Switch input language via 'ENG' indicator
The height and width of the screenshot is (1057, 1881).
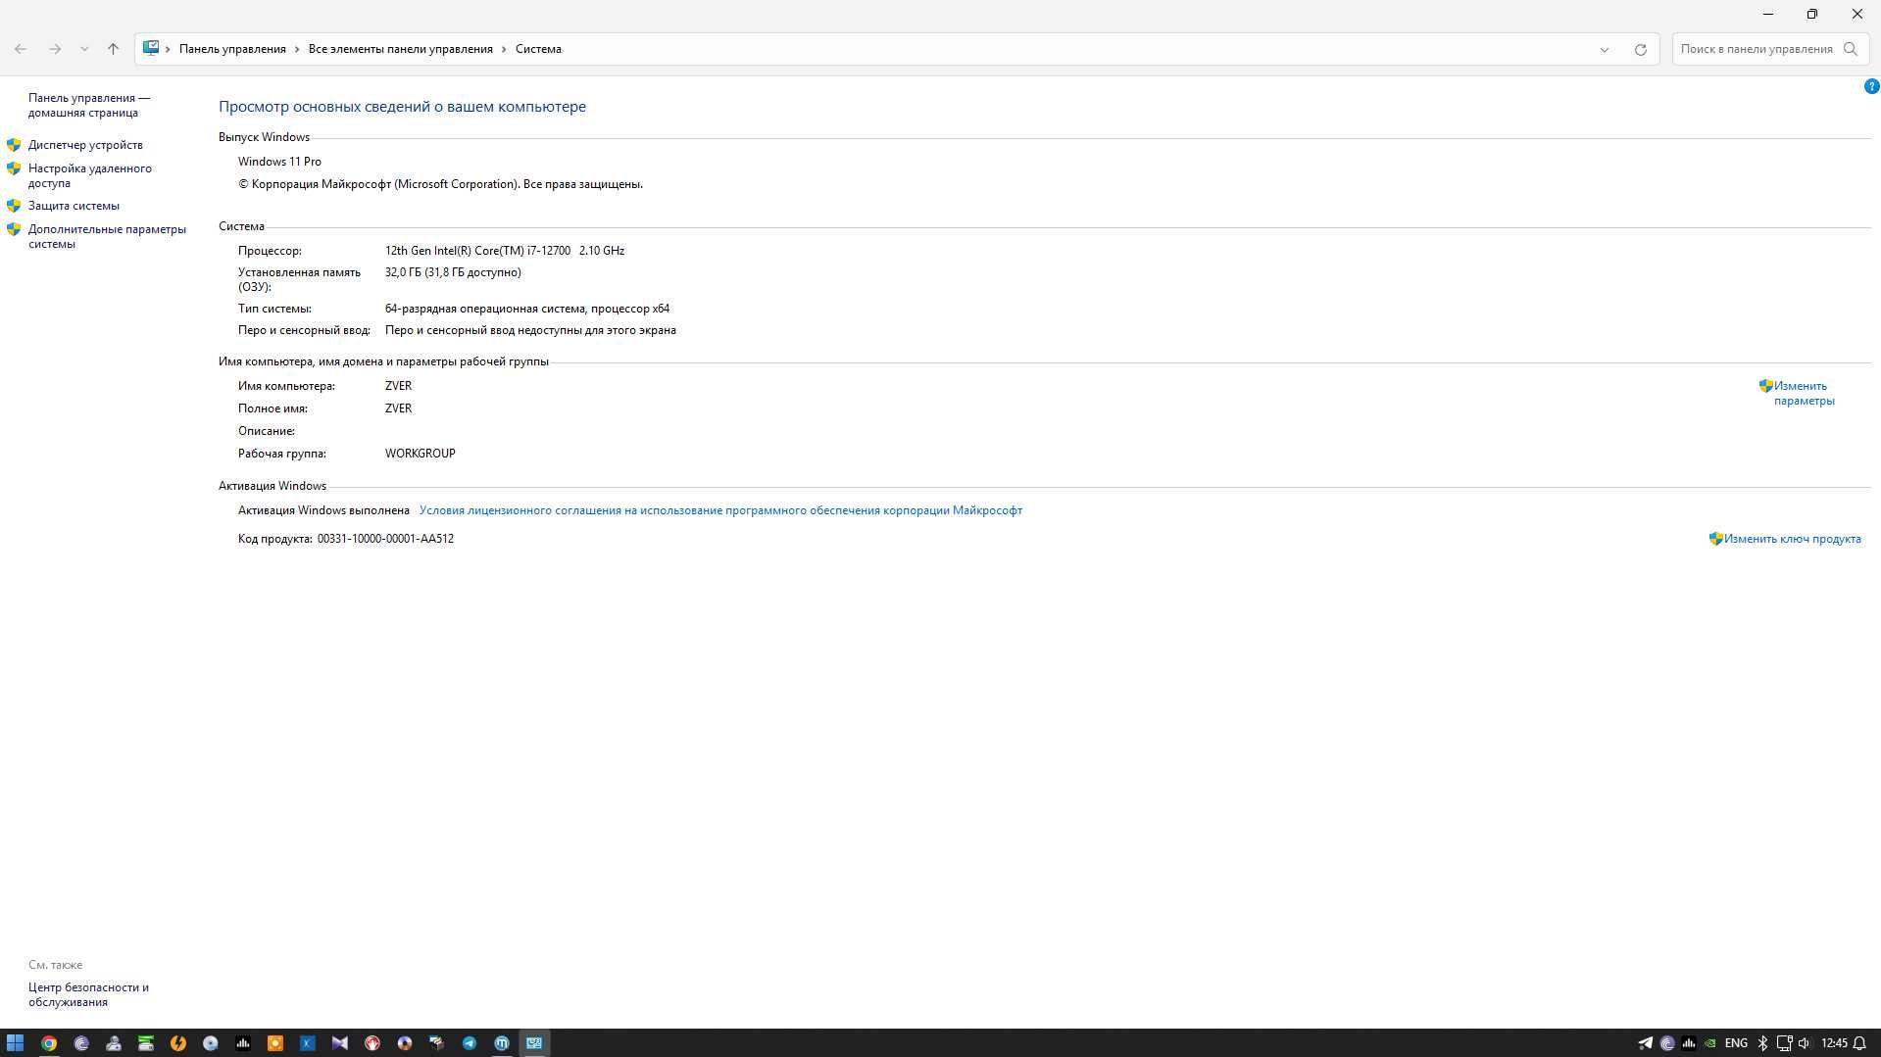[1736, 1043]
